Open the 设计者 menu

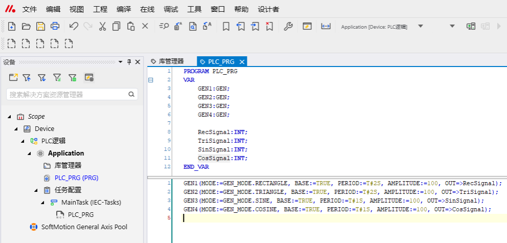click(x=268, y=9)
